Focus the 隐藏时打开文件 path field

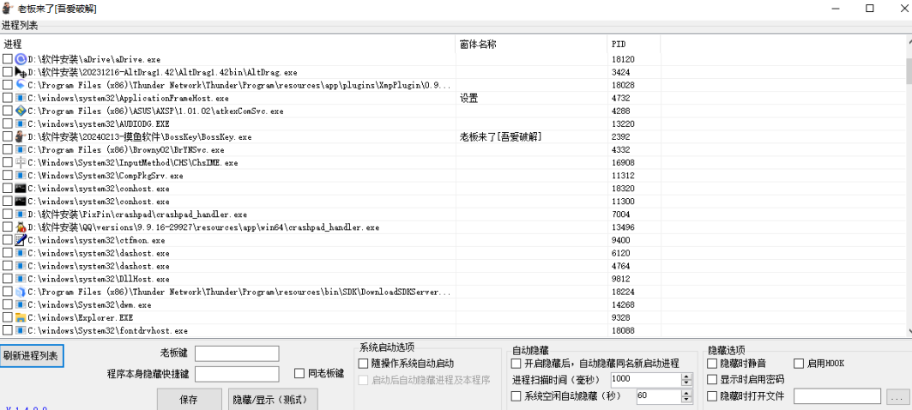coord(837,396)
